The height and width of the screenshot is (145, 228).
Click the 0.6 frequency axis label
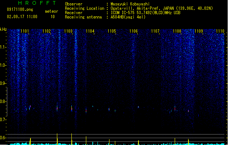[3, 138]
